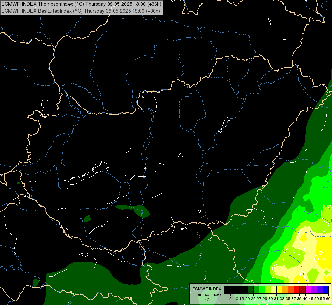The height and width of the screenshot is (305, 332).
Task: Pick the dark green 20–25 legend swatch
Action: pyautogui.click(x=251, y=290)
